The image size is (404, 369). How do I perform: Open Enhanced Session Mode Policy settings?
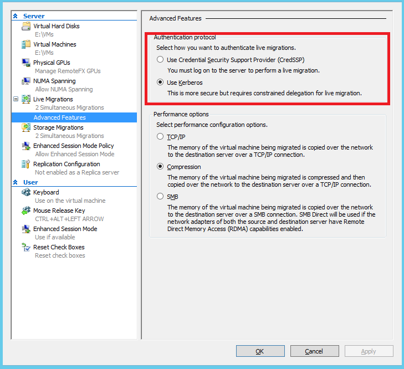click(x=74, y=146)
